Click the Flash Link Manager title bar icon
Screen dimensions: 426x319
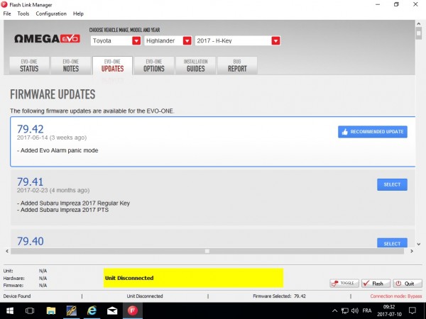pos(5,4)
